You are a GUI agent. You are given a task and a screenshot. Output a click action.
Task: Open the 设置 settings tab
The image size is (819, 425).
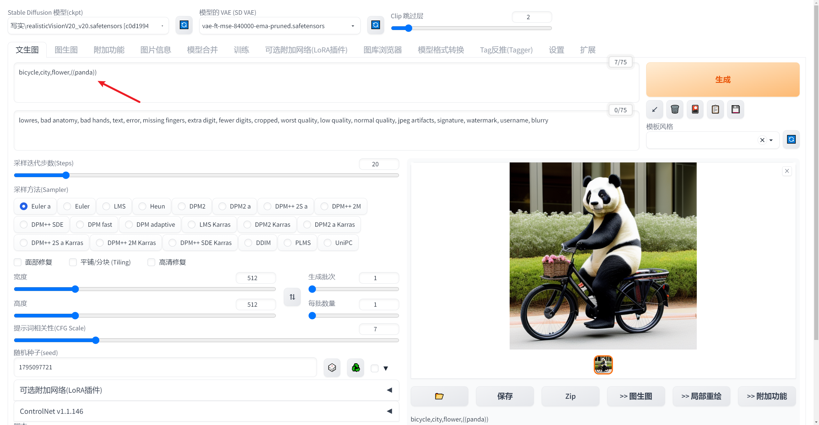point(556,50)
